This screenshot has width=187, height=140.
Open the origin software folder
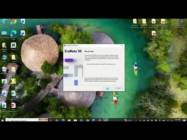(x=13, y=59)
